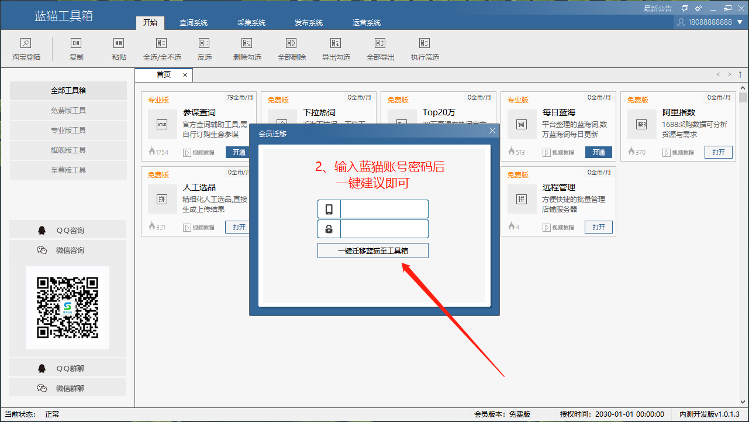
Task: Click the QQ群聊 sidebar button
Action: pyautogui.click(x=68, y=368)
